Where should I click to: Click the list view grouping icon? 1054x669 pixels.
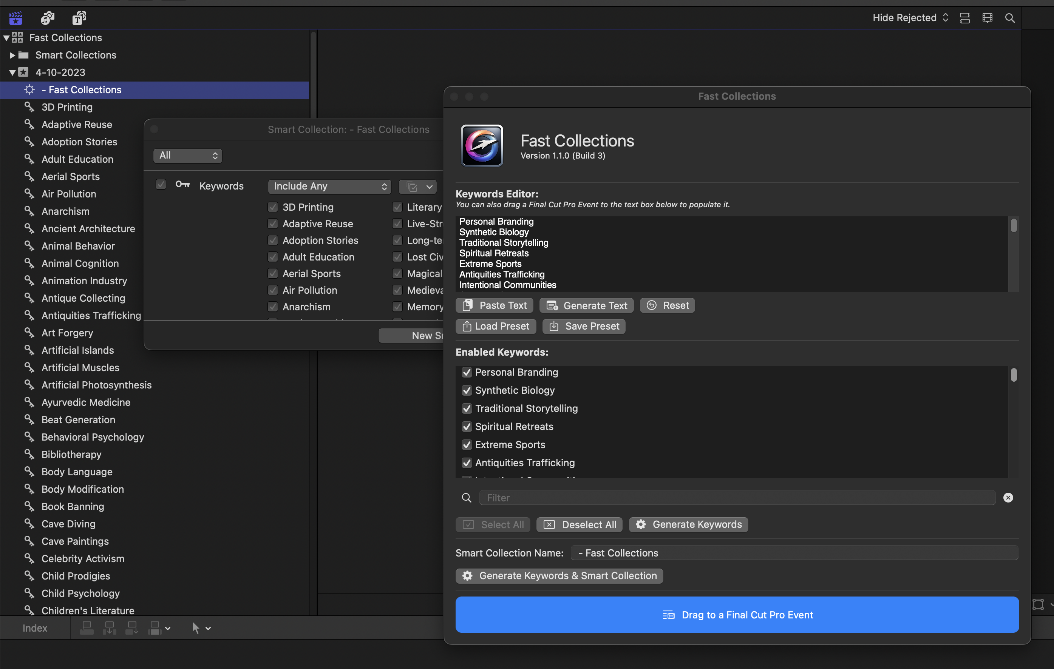pyautogui.click(x=965, y=18)
